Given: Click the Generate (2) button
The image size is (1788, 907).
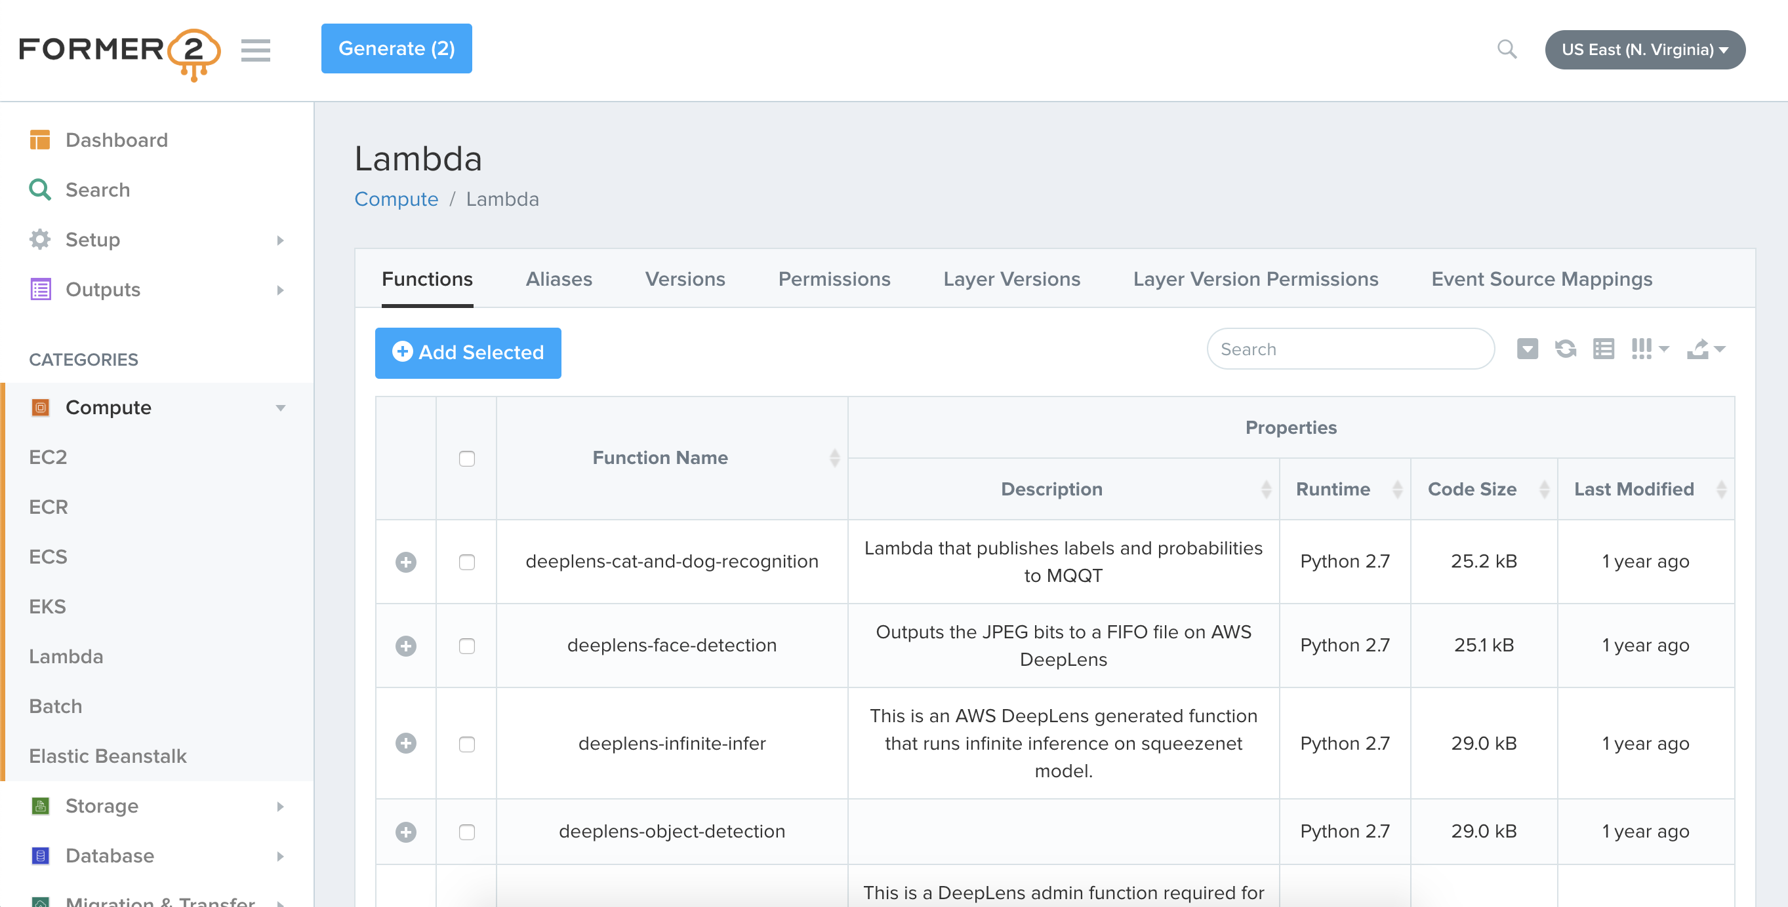Looking at the screenshot, I should click(x=396, y=48).
